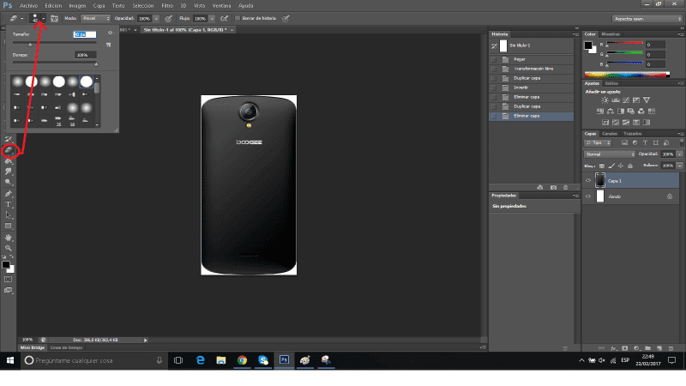Open the layer filter Tipo dropdown
Screen dimensions: 686x386
click(598, 142)
